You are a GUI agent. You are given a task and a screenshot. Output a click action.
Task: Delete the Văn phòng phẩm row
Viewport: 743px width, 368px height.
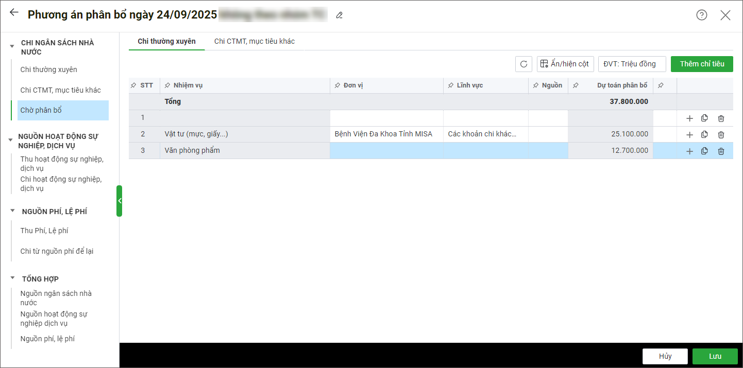721,151
